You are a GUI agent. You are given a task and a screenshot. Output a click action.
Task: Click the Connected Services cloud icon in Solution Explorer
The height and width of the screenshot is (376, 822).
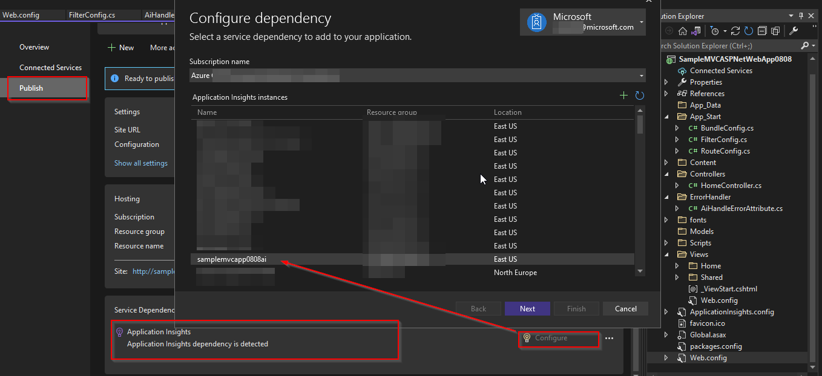point(682,71)
